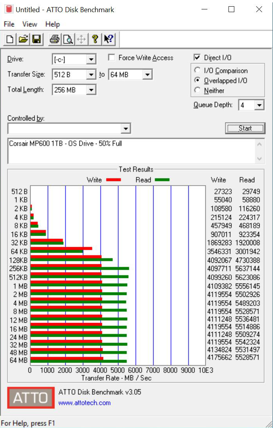The height and width of the screenshot is (428, 273).
Task: Click the New file toolbar icon
Action: click(10, 39)
